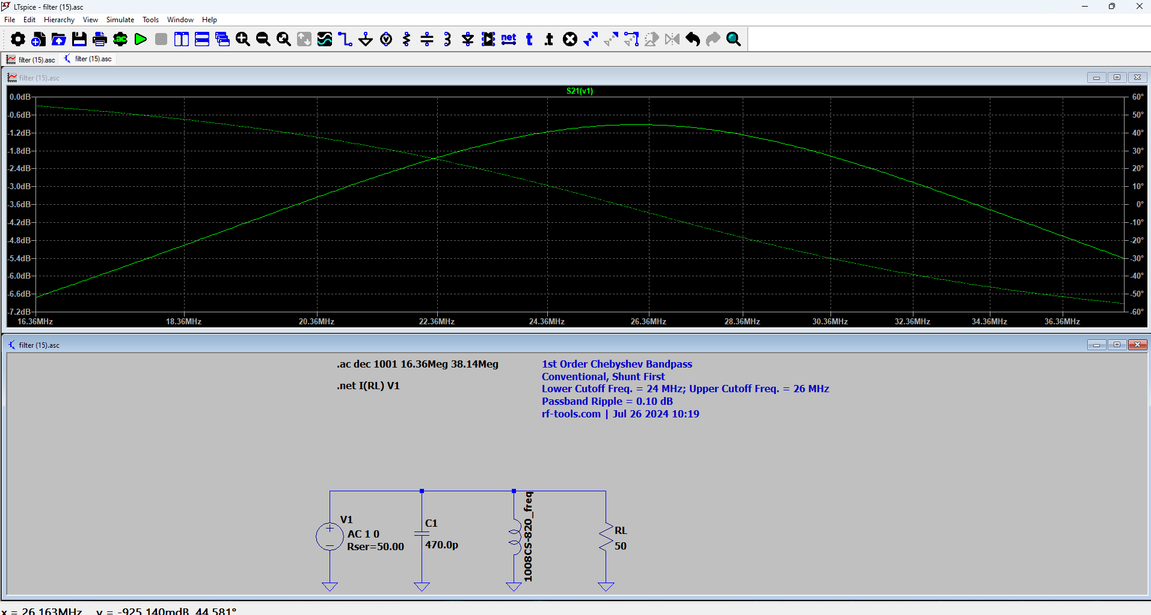Click the Zoom to Fit icon
This screenshot has height=615, width=1151.
click(284, 39)
